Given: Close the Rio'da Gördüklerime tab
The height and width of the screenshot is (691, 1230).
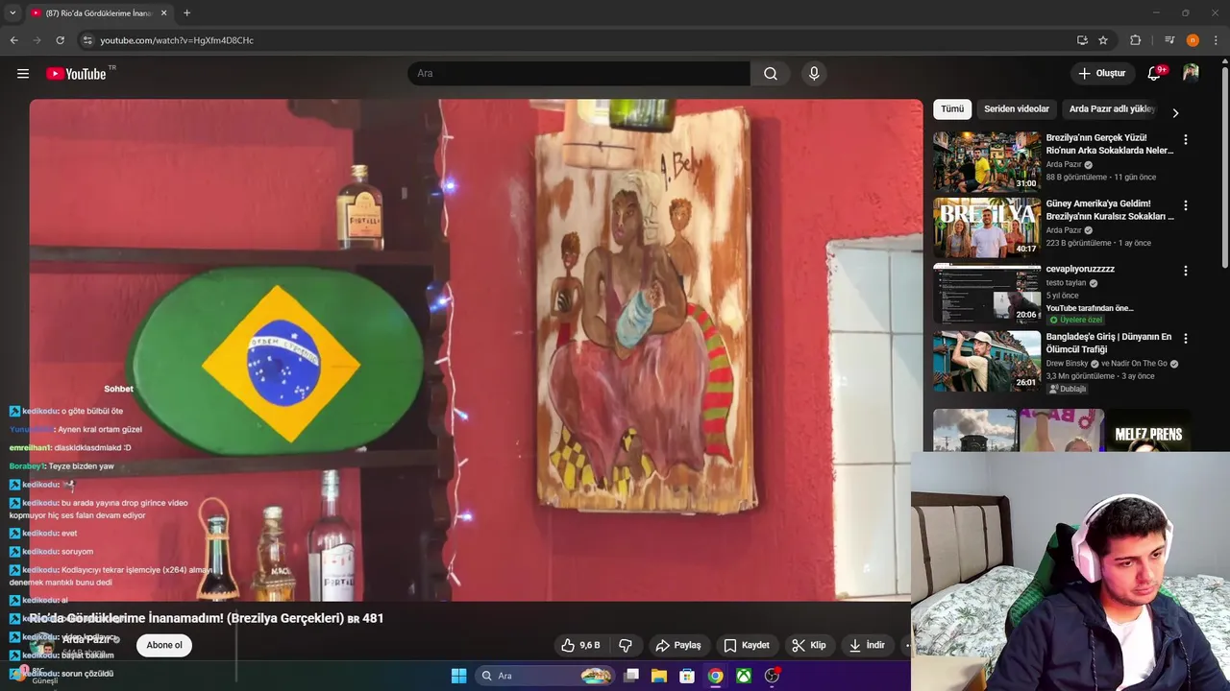Looking at the screenshot, I should (163, 12).
